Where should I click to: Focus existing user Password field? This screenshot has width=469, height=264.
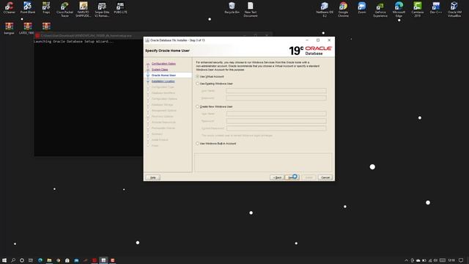tap(276, 98)
